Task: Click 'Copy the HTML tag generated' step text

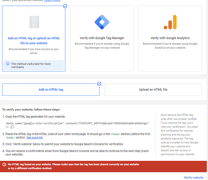Action: click(35, 117)
